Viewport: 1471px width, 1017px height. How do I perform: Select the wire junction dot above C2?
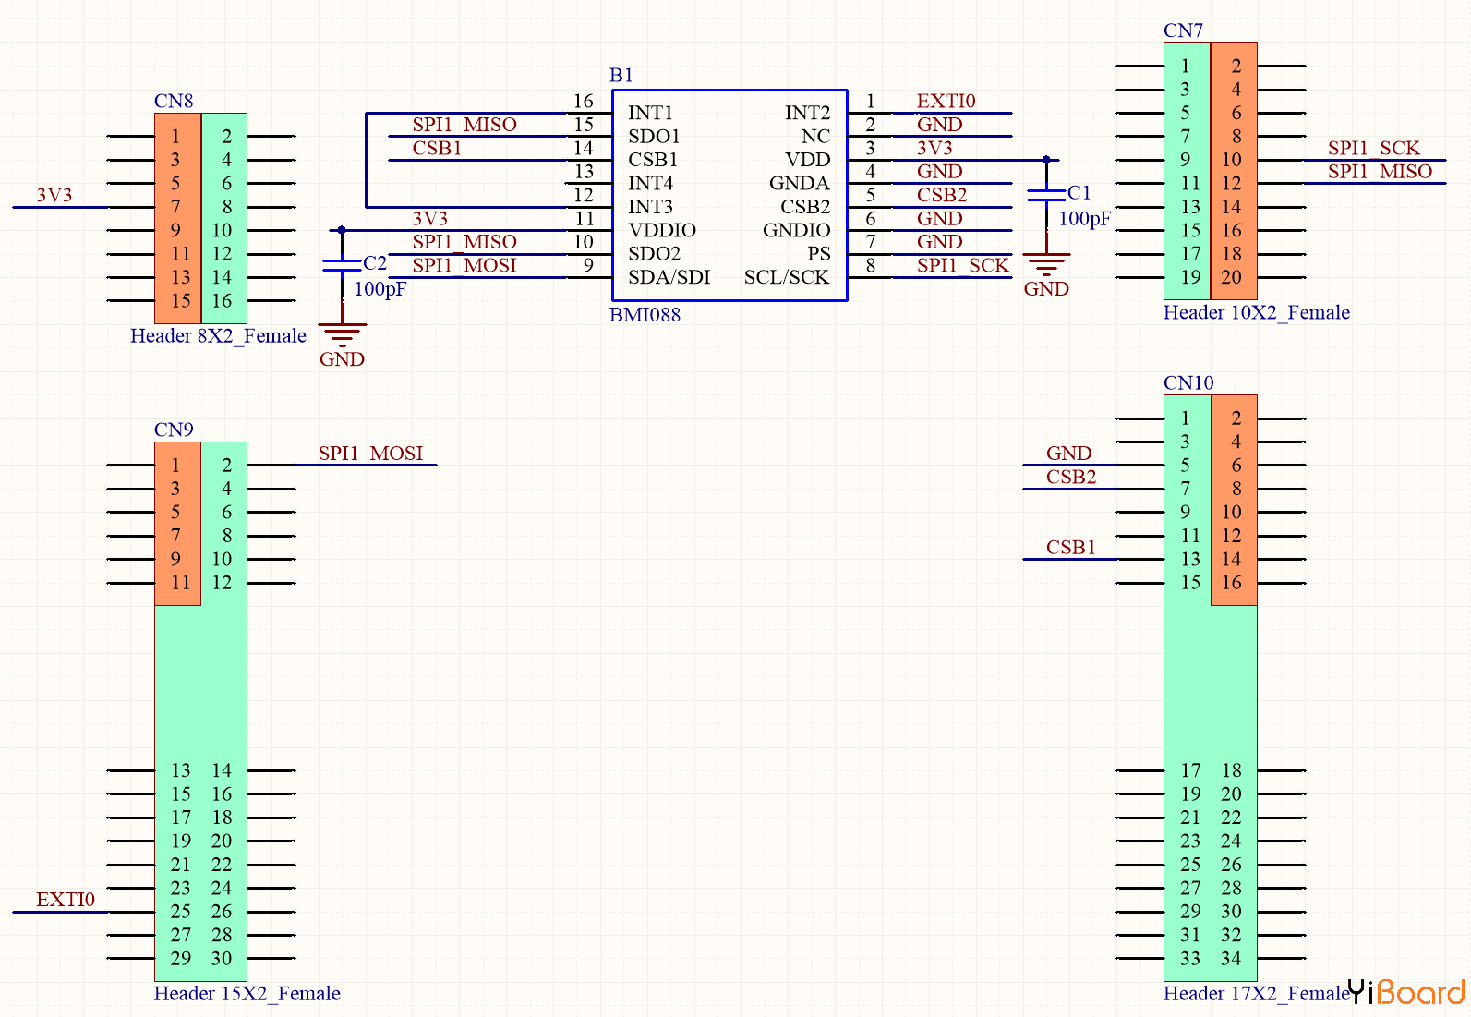[342, 230]
